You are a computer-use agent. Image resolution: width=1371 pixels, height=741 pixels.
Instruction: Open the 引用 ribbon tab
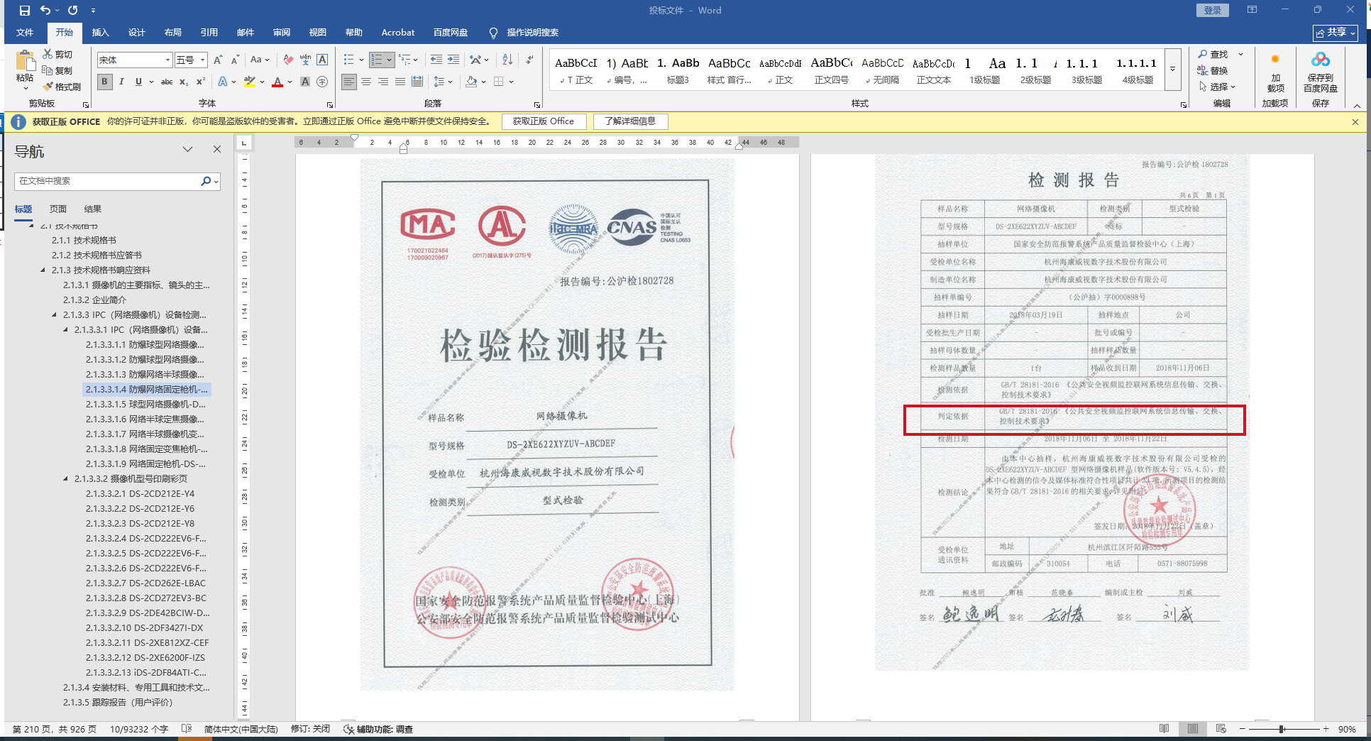point(209,33)
